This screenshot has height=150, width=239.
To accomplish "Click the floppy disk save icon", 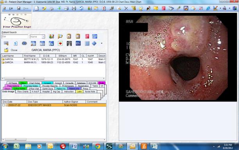I will click(19, 8).
